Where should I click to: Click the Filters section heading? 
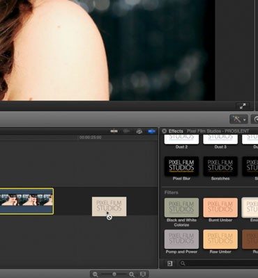pyautogui.click(x=172, y=193)
